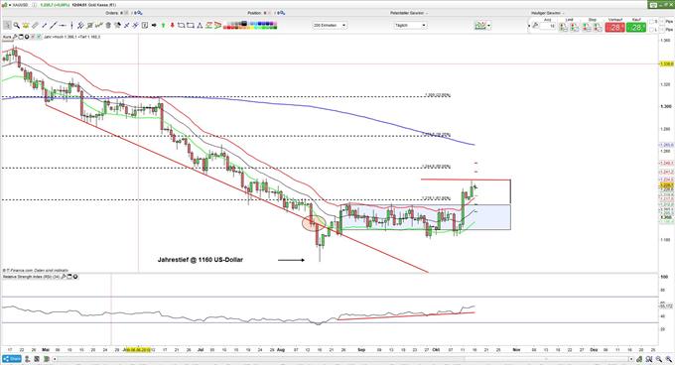Open the 200 Einheiten units dropdown
The image size is (675, 365).
point(330,26)
